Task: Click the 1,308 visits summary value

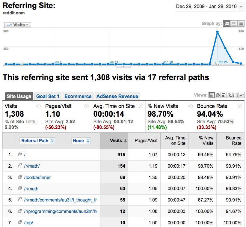Action: click(x=14, y=114)
